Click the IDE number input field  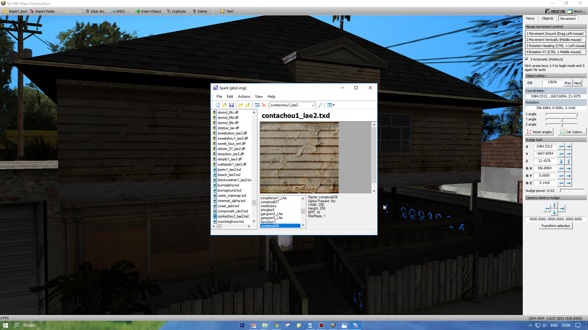pyautogui.click(x=552, y=83)
